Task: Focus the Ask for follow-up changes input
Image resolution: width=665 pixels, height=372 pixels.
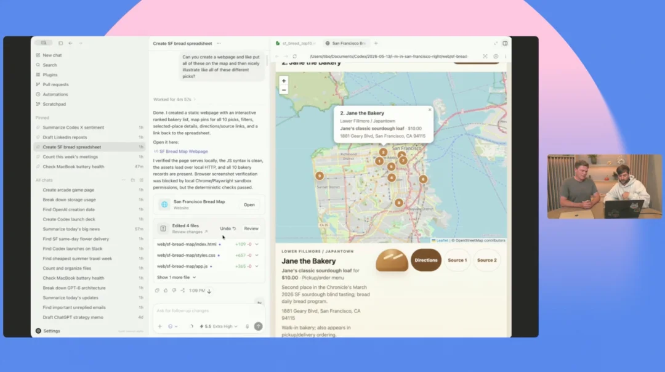Action: (x=208, y=311)
